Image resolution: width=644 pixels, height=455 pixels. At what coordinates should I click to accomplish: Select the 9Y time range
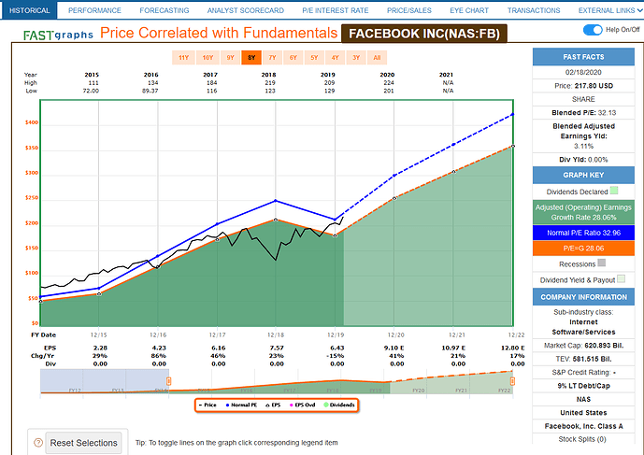pos(231,58)
